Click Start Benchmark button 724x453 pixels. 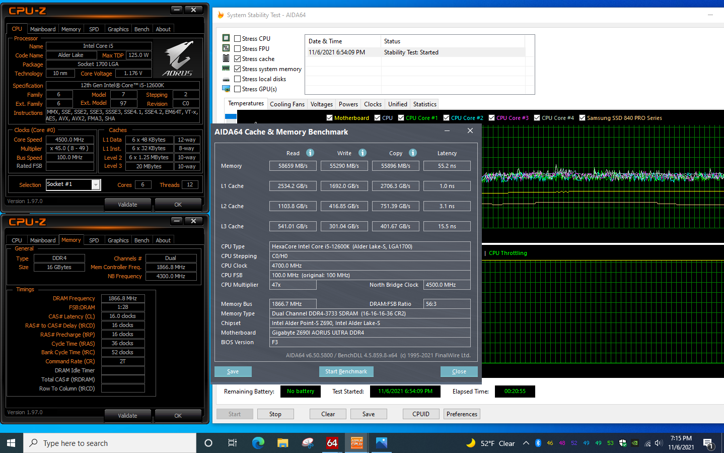(x=346, y=371)
